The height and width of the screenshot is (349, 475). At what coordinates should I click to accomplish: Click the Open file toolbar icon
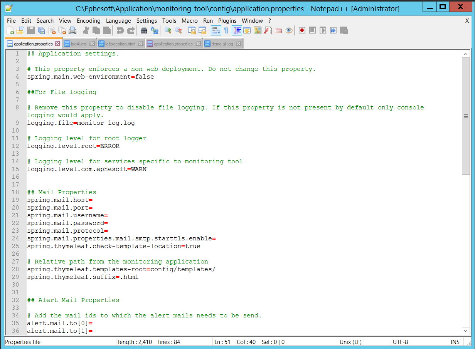tap(20, 30)
